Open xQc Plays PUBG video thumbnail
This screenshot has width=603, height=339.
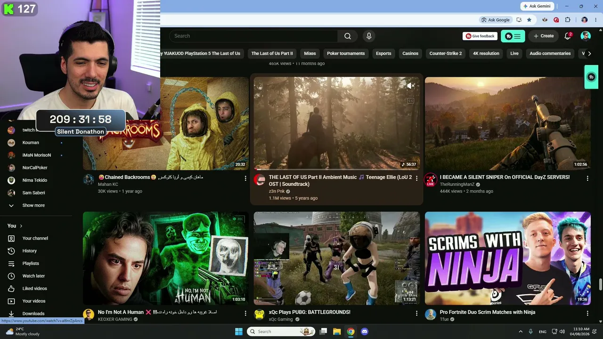[337, 258]
